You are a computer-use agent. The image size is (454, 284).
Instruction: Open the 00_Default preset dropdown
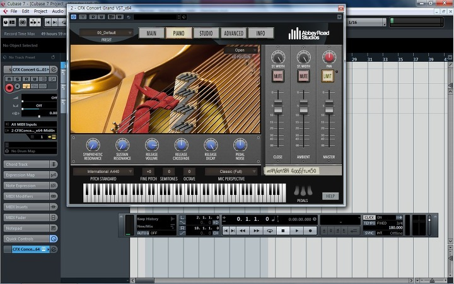[x=107, y=33]
